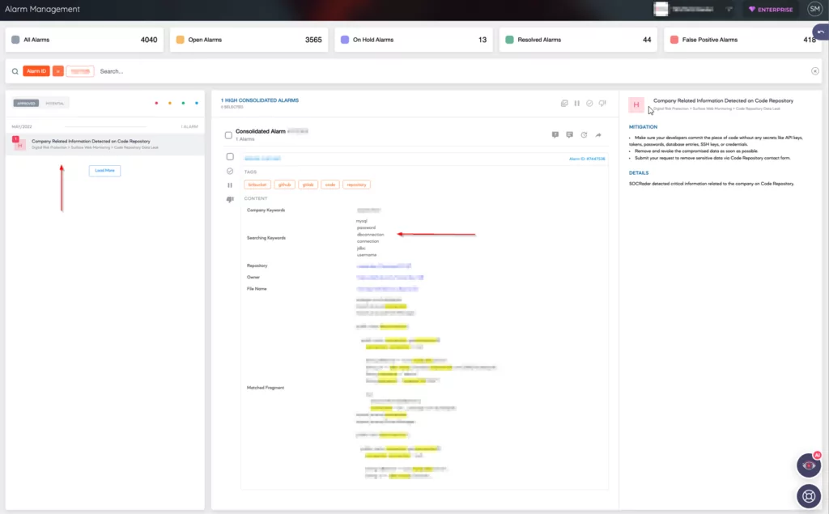Mark the alarm resolved using the side checkmark icon

point(229,171)
